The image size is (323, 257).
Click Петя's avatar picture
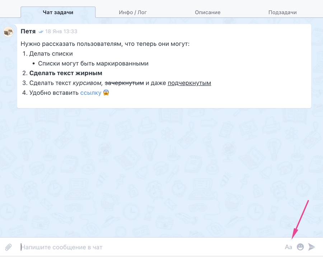pyautogui.click(x=8, y=32)
